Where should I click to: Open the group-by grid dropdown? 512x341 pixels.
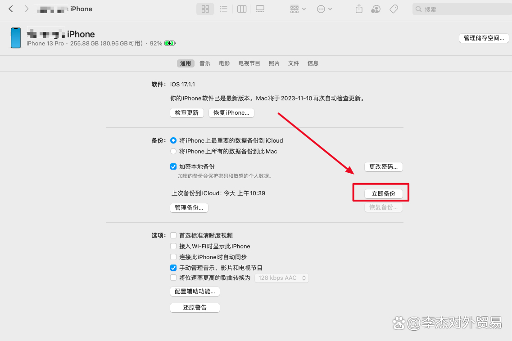(298, 9)
